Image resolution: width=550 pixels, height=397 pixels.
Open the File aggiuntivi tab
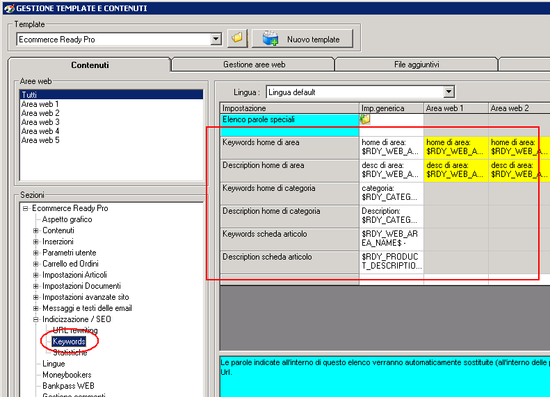coord(416,65)
